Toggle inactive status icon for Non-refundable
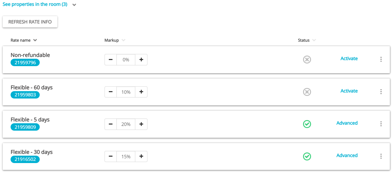 pos(307,60)
